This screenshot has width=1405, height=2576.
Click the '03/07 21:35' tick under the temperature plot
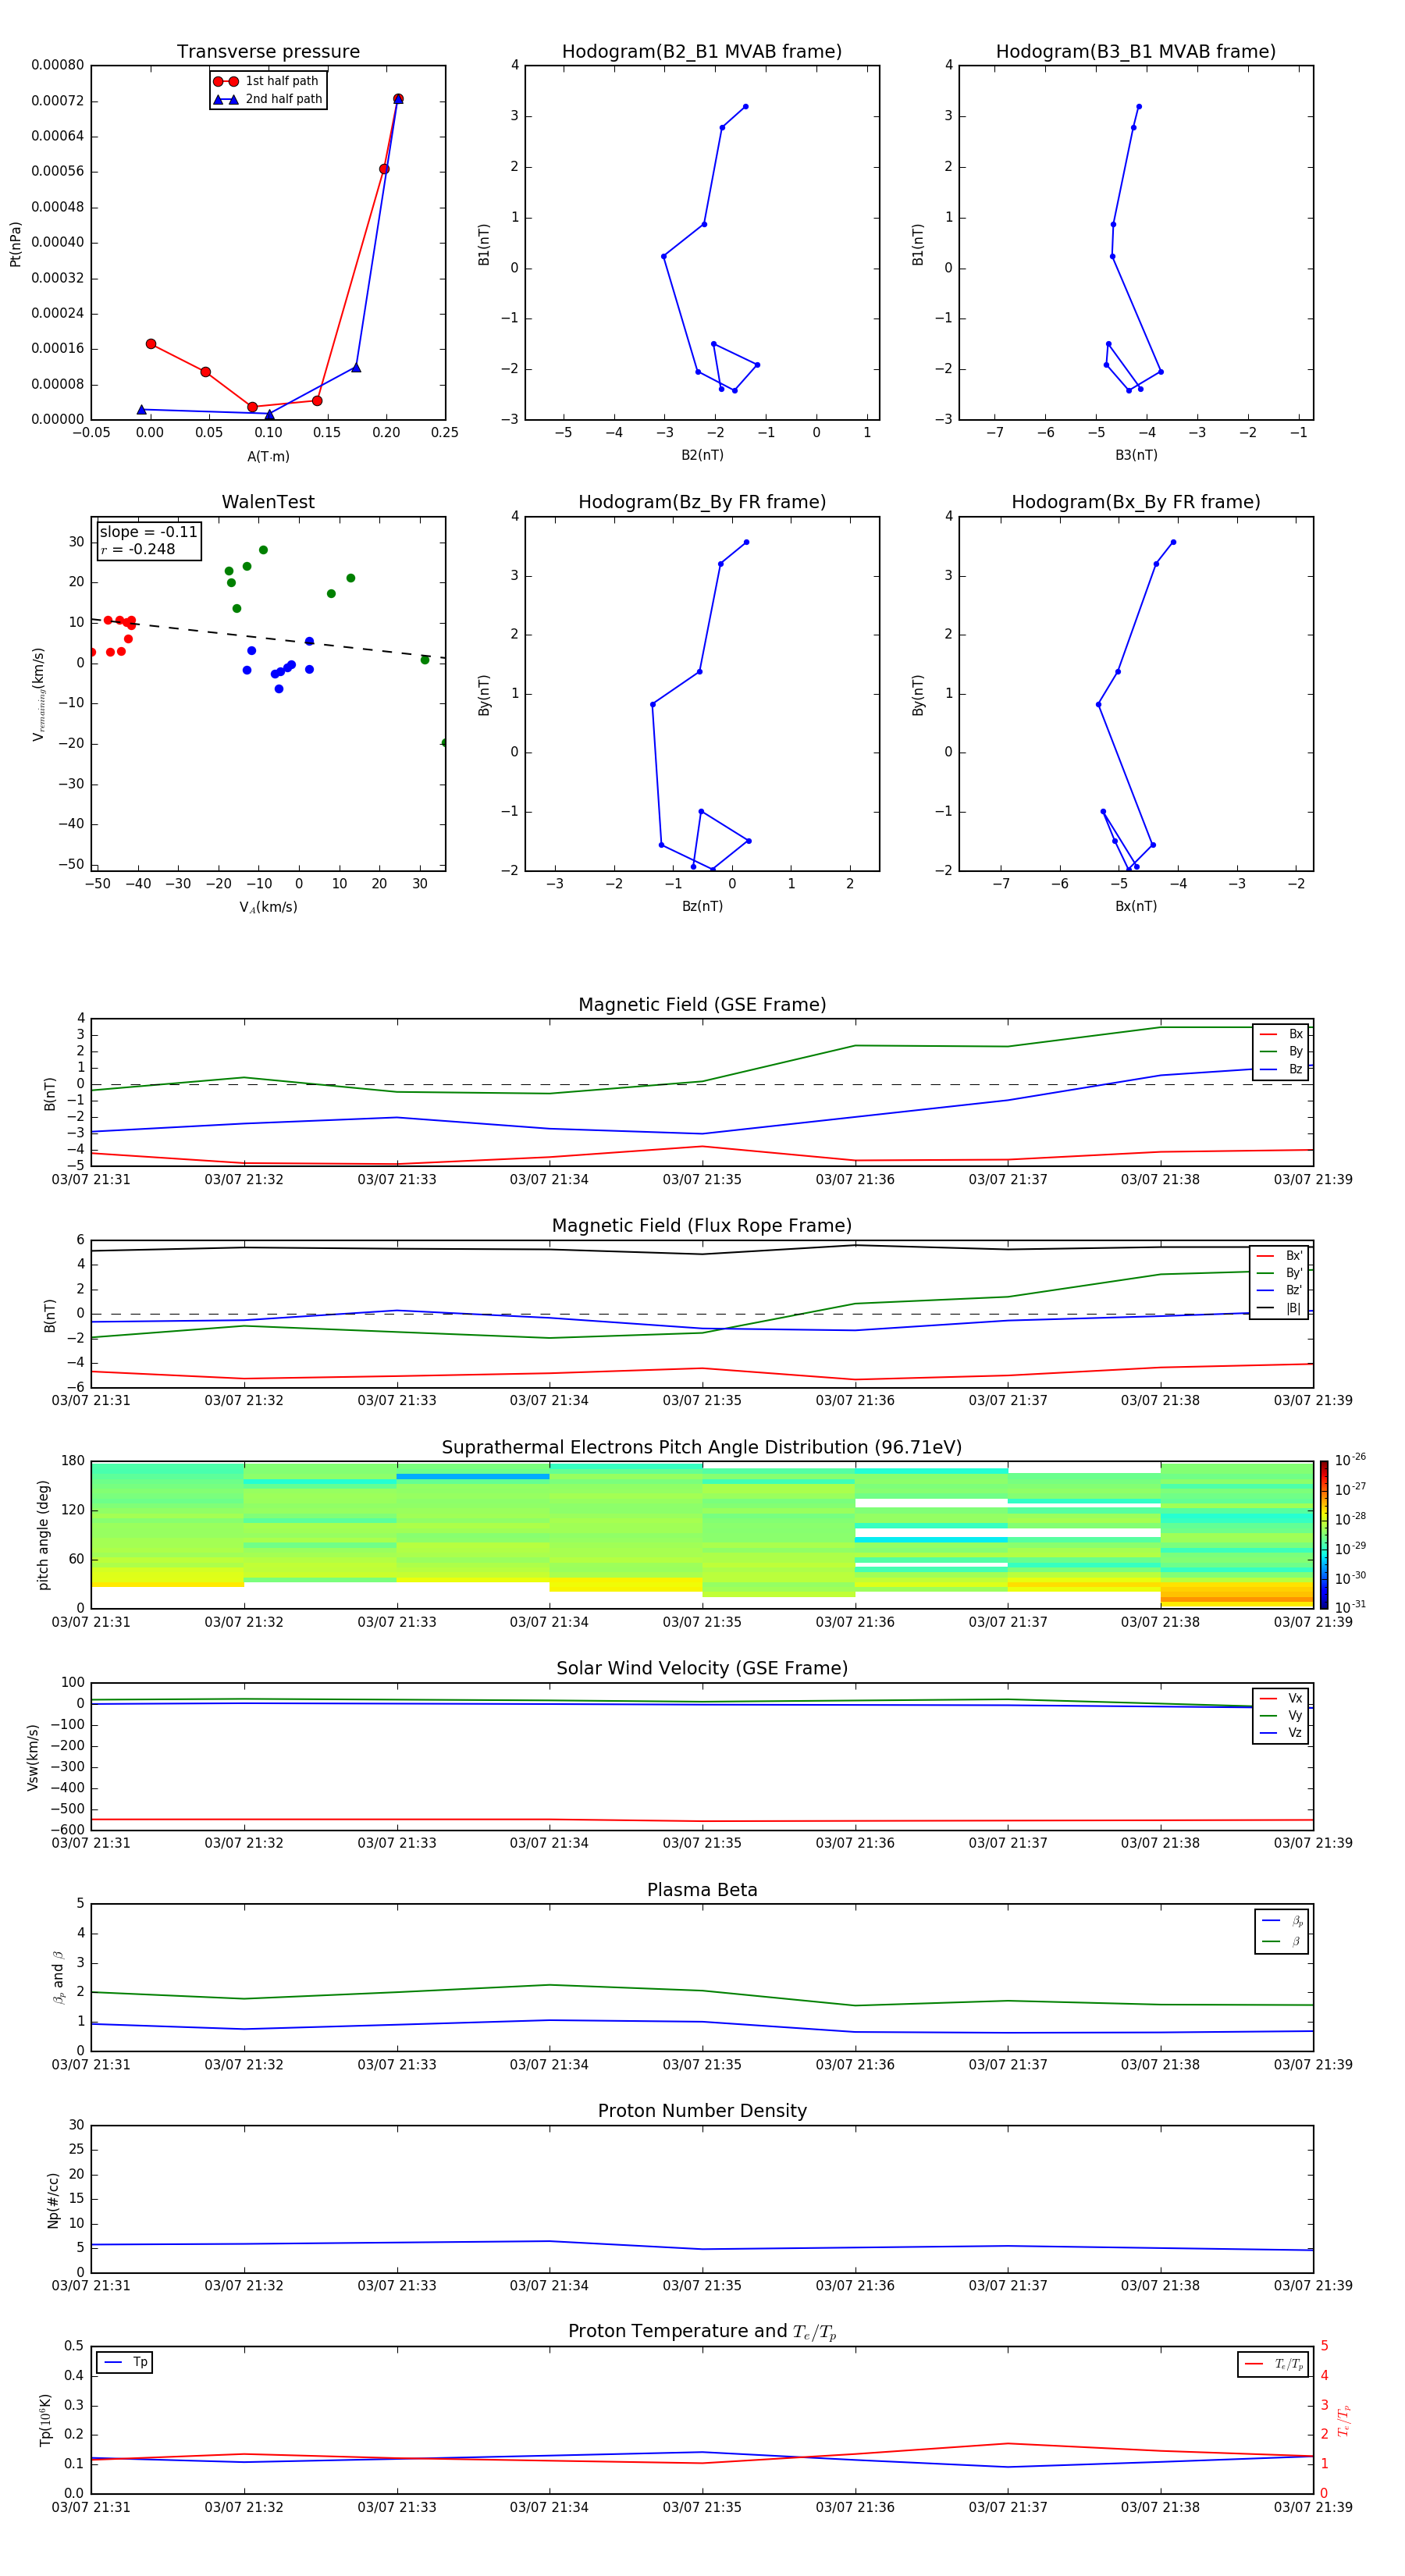(x=702, y=2507)
